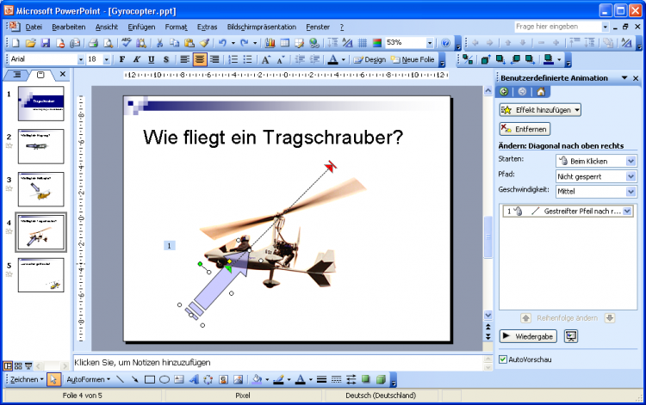
Task: Toggle the AutoVorschau checkbox
Action: point(504,359)
